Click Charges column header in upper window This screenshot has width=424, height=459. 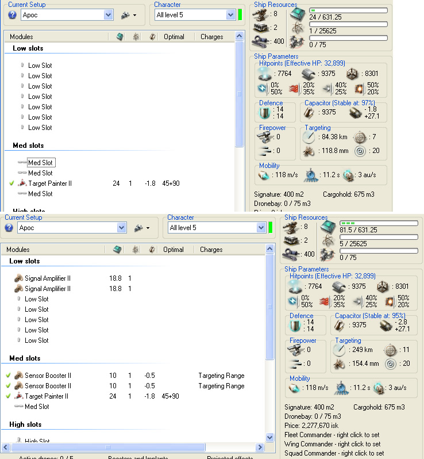[211, 37]
